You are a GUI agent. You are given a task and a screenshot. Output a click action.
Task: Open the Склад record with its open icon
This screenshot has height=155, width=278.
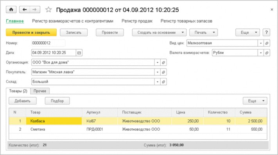click(x=163, y=82)
